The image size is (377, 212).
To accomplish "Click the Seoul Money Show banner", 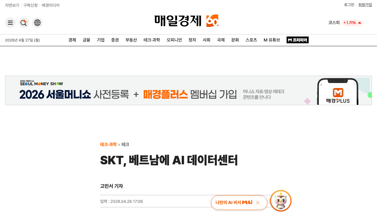I will (188, 90).
